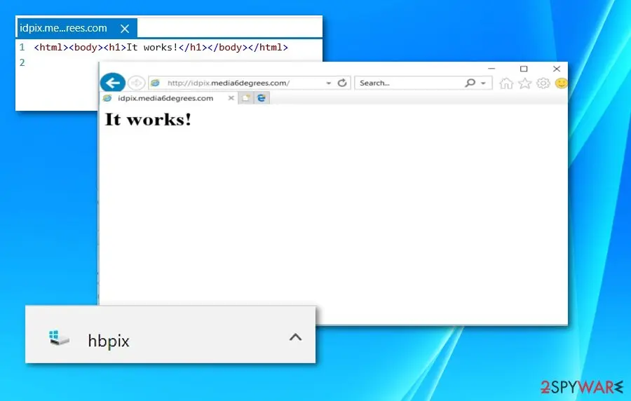Open browser Home page icon
The height and width of the screenshot is (401, 631).
[x=506, y=83]
